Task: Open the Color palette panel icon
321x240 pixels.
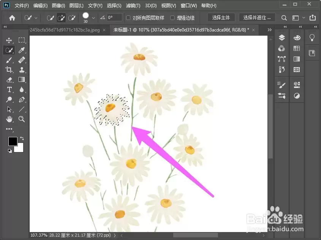Action: point(297,38)
